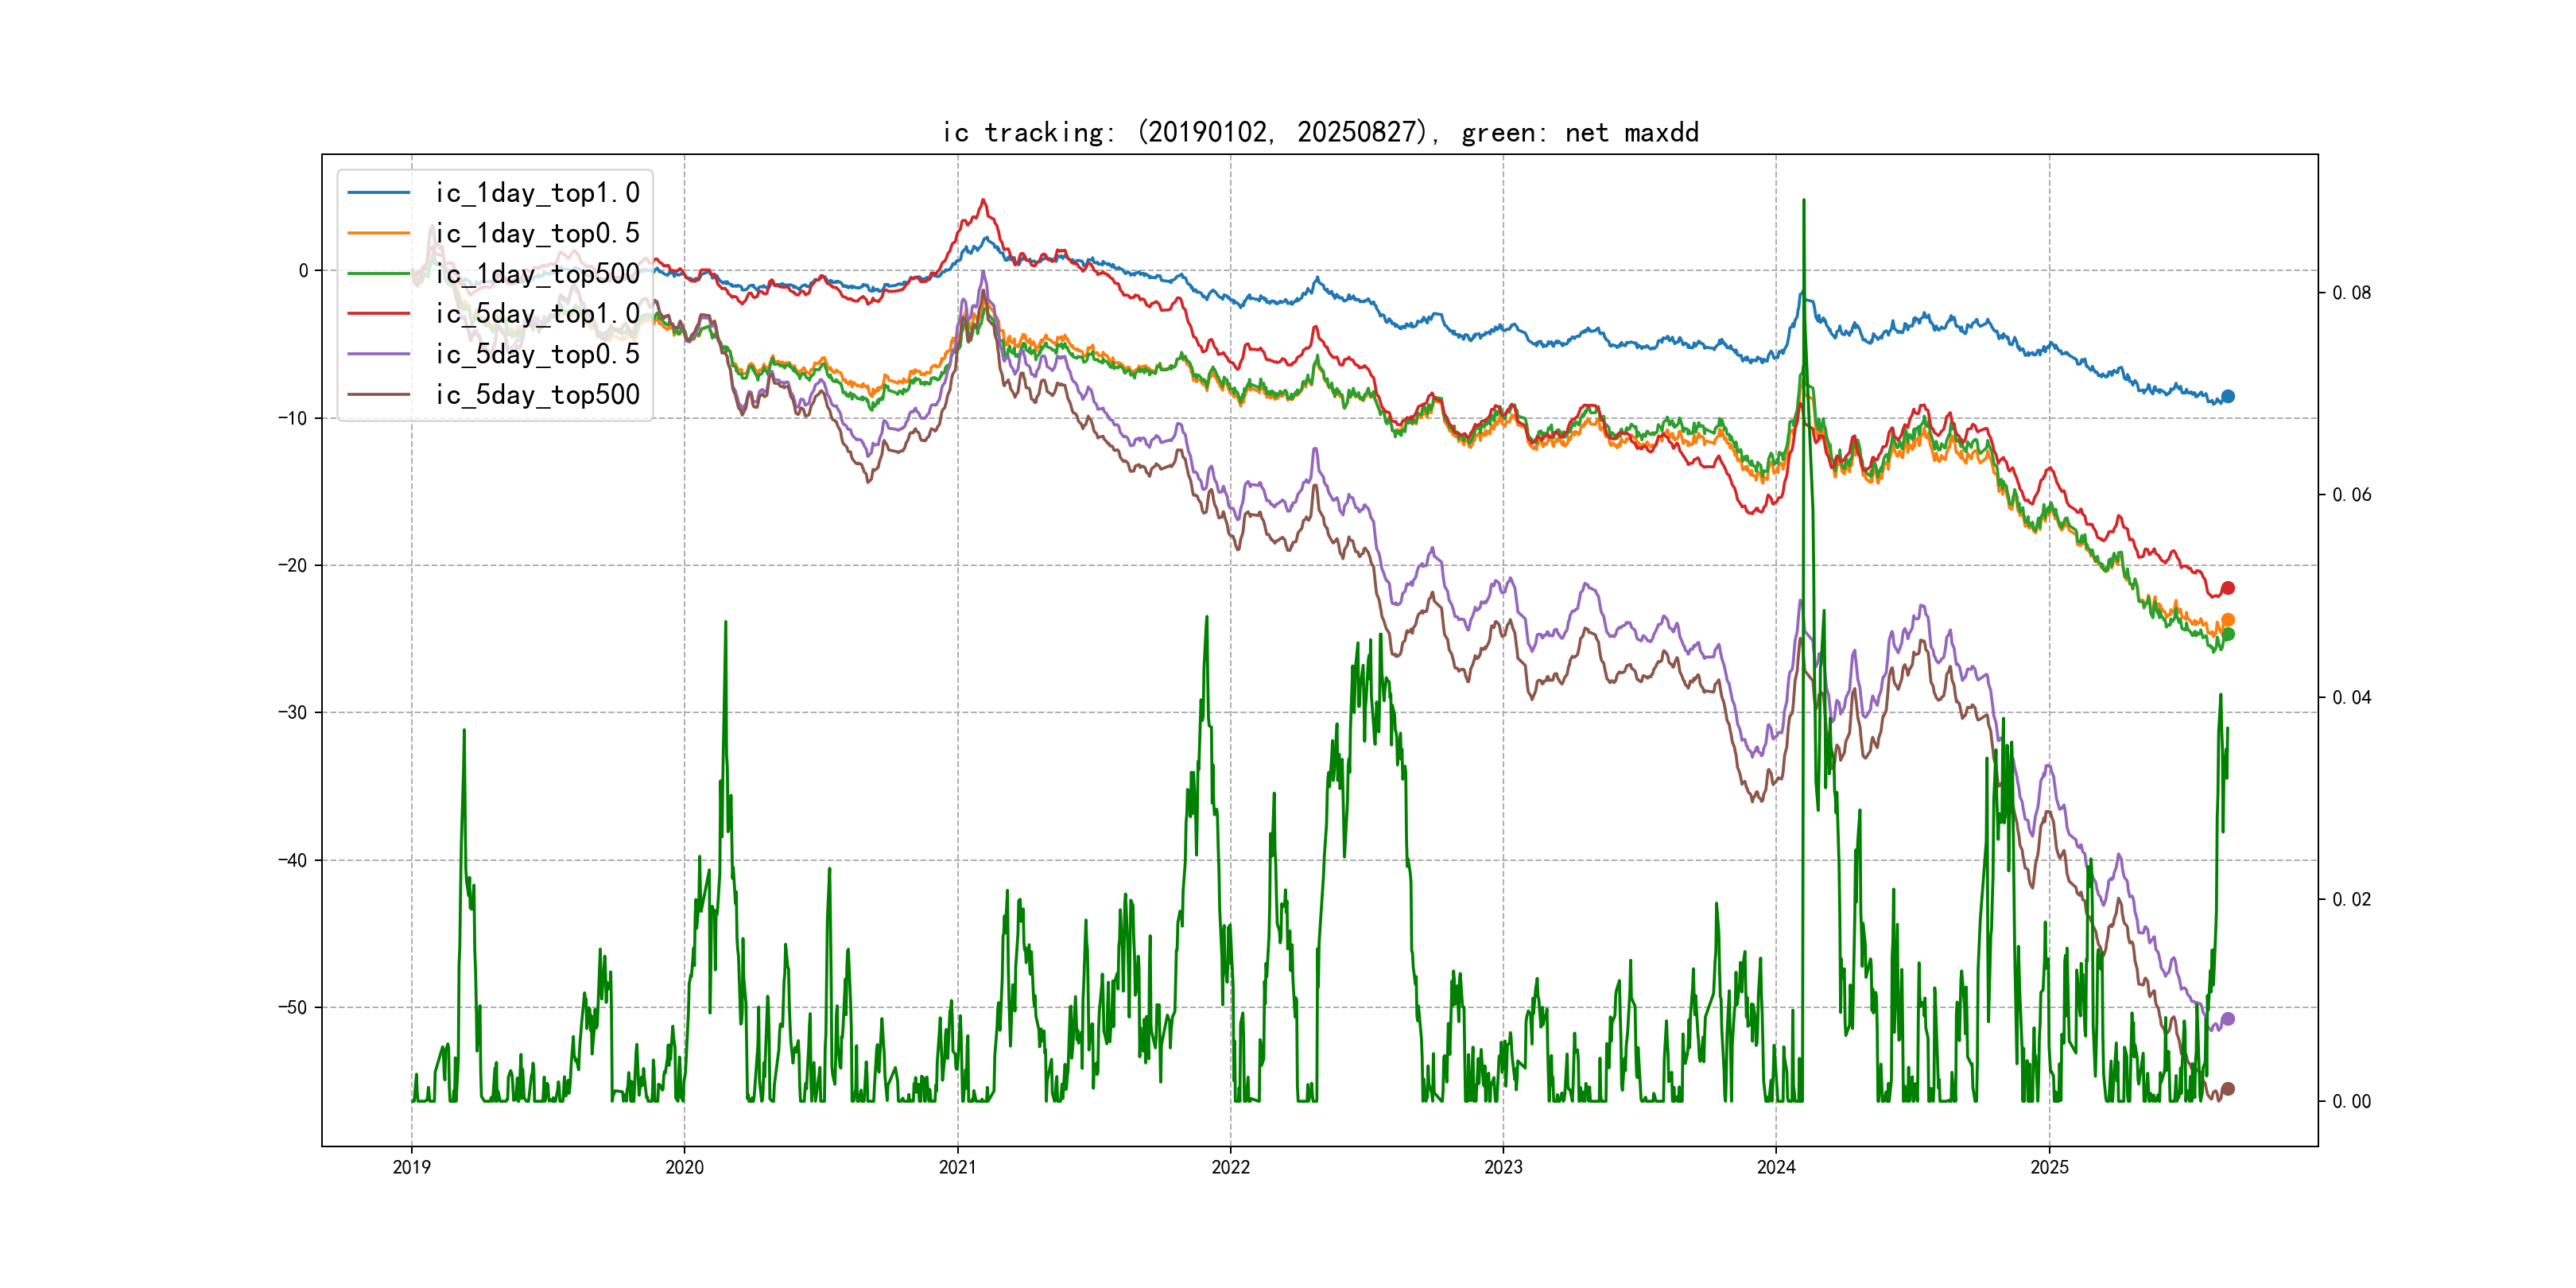The height and width of the screenshot is (1288, 2576).
Task: Click the ic_1day_top1.0 legend label
Action: coord(537,193)
